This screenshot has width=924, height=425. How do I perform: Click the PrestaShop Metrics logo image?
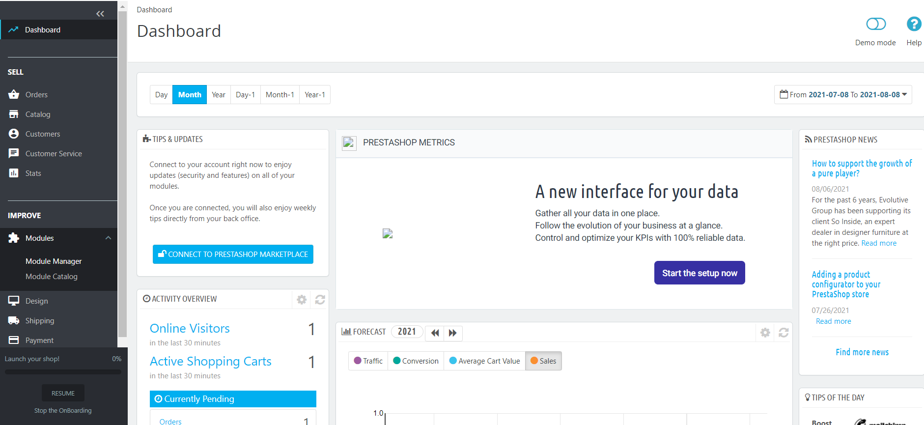pos(349,143)
